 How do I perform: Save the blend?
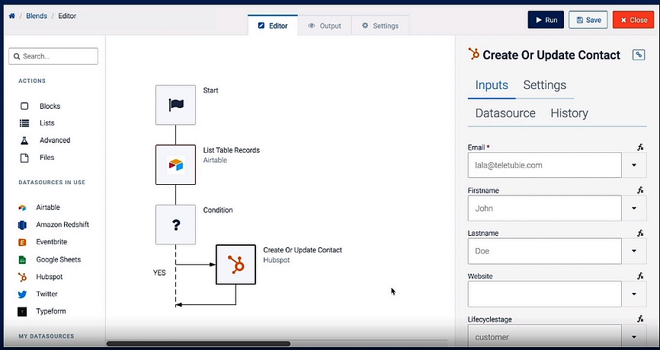(588, 20)
